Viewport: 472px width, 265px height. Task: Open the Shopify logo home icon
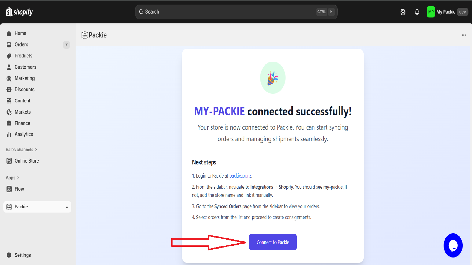coord(9,12)
